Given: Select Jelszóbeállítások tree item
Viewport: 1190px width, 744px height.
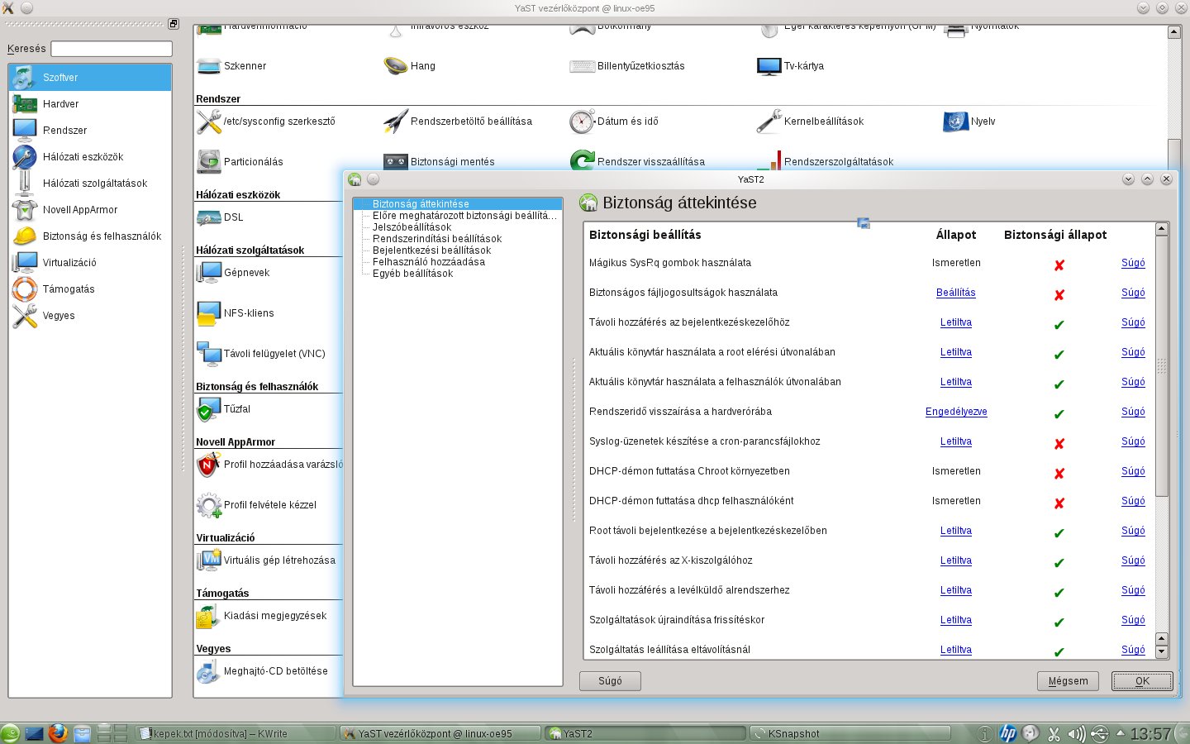Looking at the screenshot, I should [x=412, y=227].
